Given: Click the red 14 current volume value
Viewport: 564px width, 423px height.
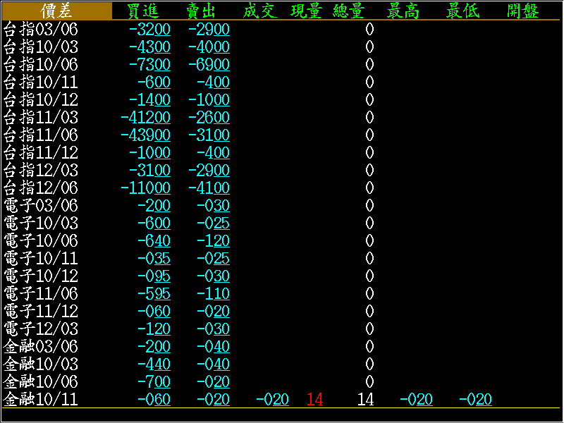Looking at the screenshot, I should pos(314,400).
